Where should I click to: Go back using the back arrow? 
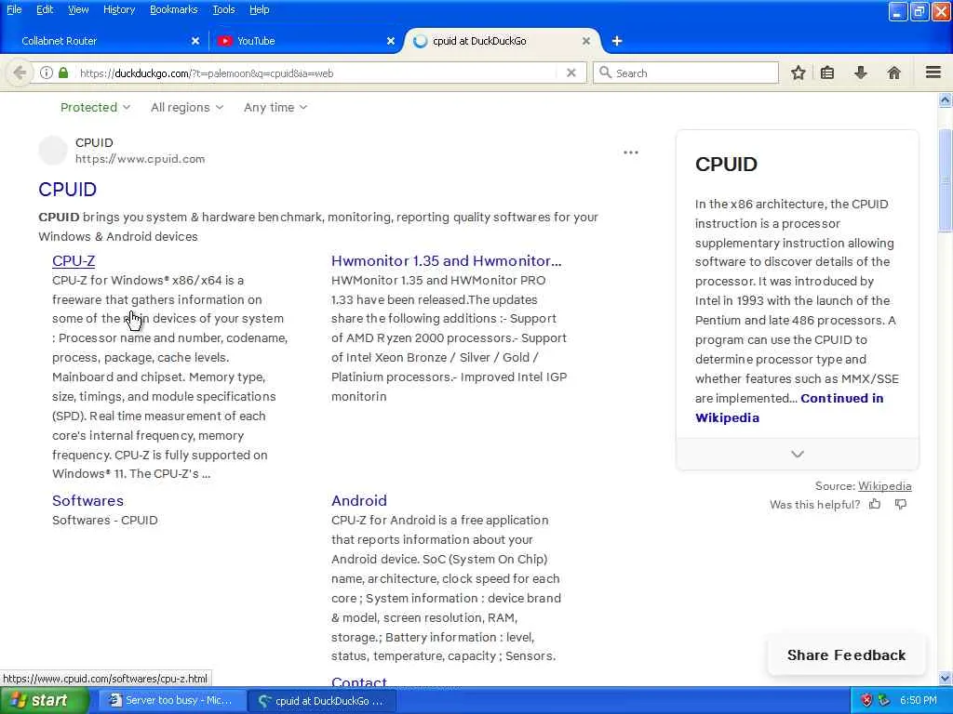click(20, 73)
